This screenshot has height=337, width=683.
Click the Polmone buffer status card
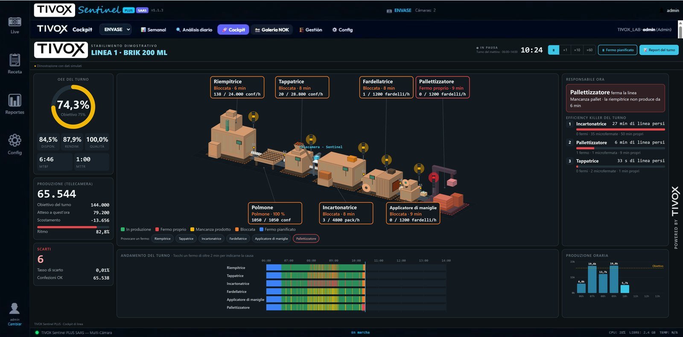pos(275,213)
